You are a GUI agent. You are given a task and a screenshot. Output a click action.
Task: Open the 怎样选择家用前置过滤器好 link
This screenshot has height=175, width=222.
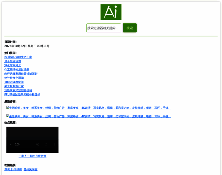(21, 74)
